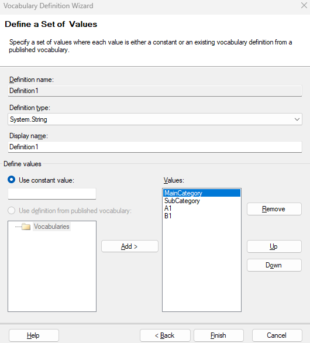Click the Add > button
This screenshot has height=343, width=310.
130,246
